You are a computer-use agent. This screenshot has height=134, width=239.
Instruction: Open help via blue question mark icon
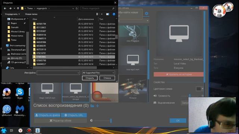pos(114,14)
